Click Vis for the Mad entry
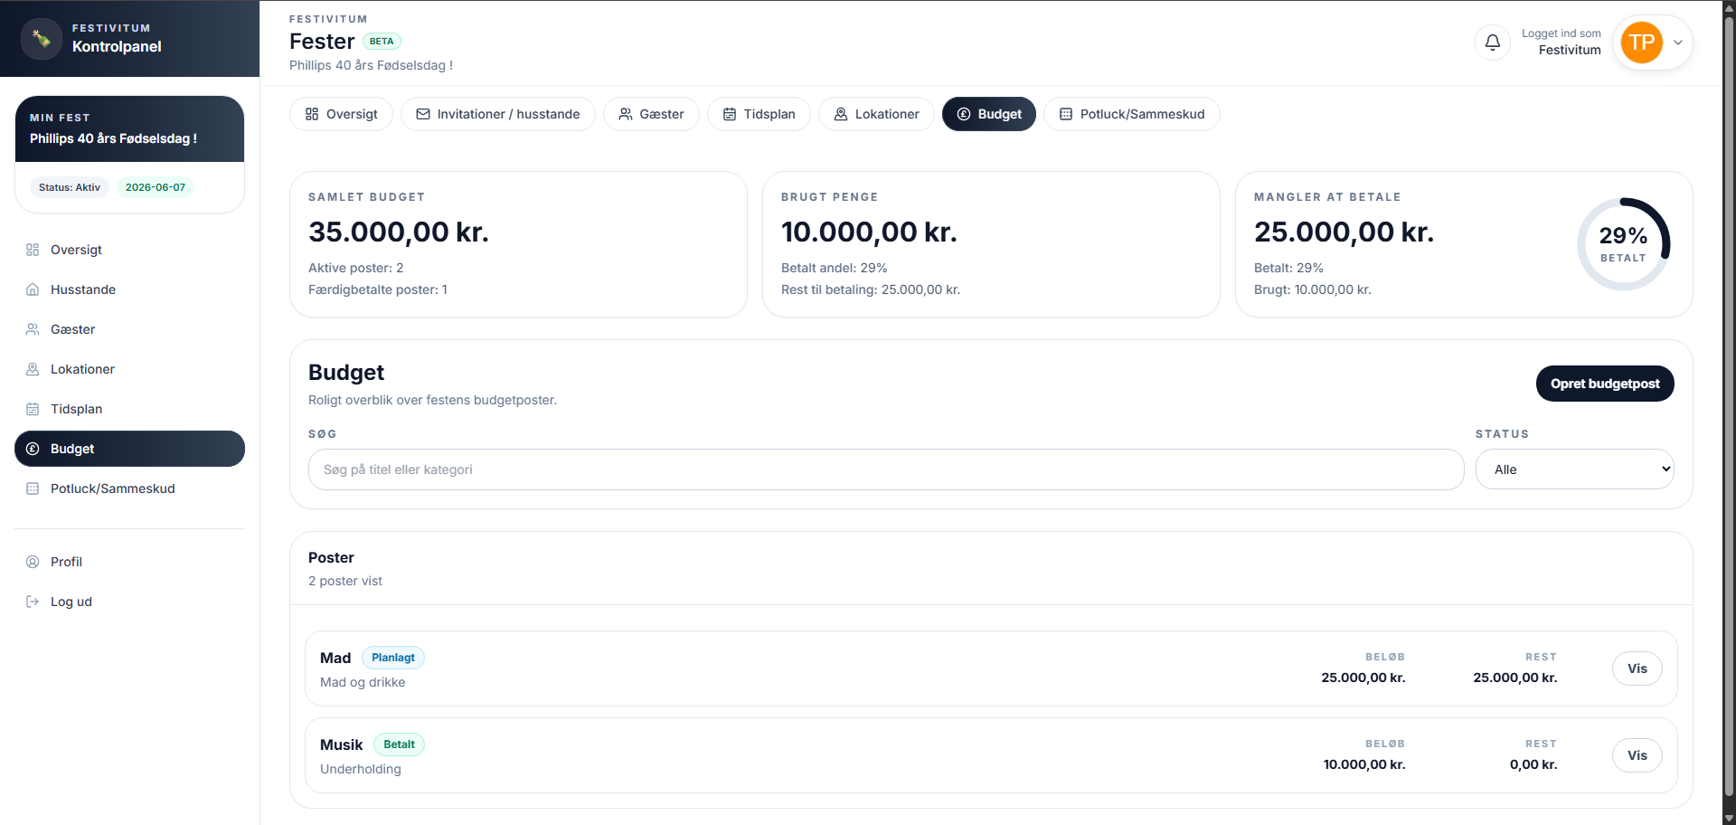Image resolution: width=1736 pixels, height=825 pixels. click(x=1637, y=669)
